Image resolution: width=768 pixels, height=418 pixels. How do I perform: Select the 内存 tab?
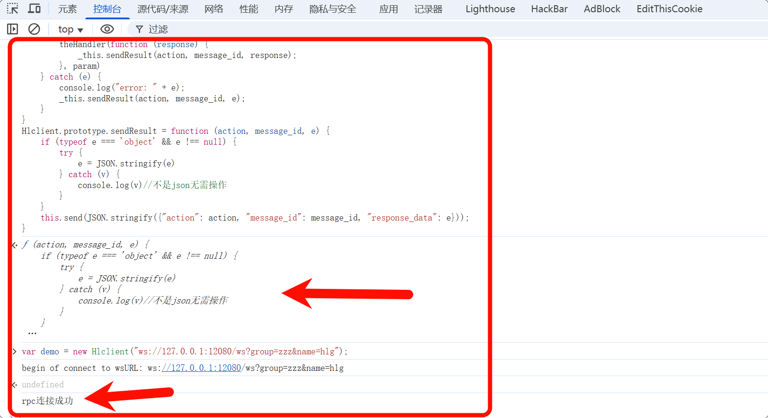[284, 9]
